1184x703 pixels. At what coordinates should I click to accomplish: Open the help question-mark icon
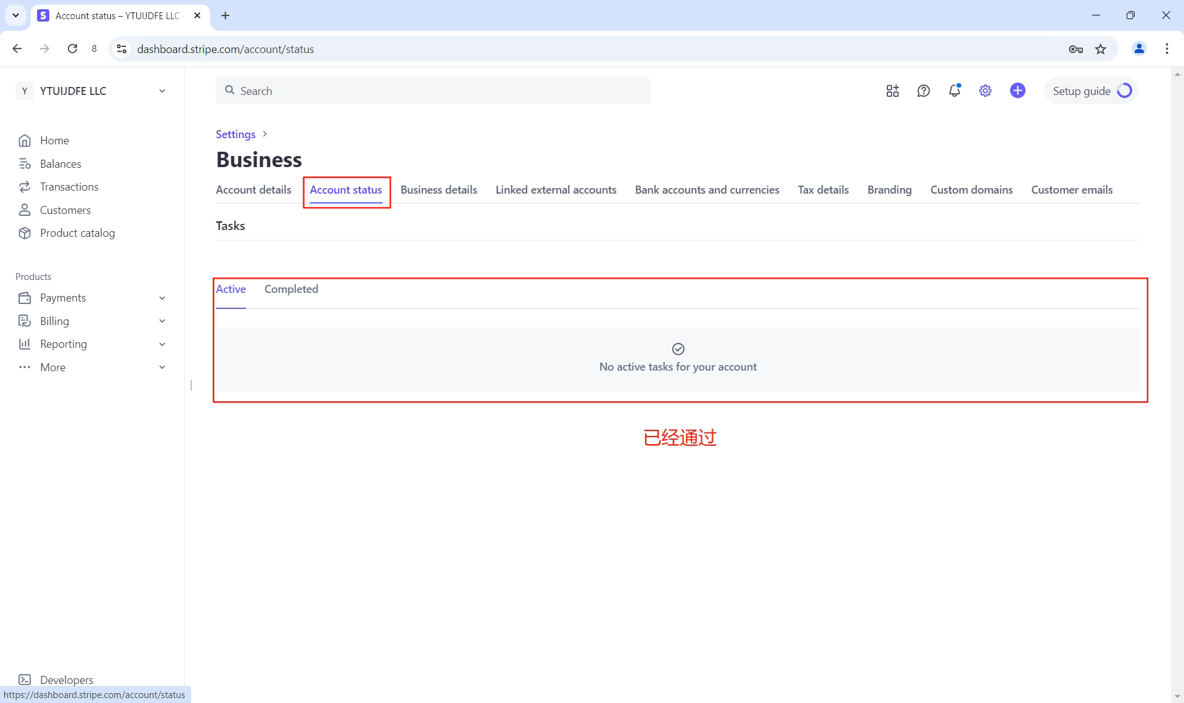[x=923, y=91]
